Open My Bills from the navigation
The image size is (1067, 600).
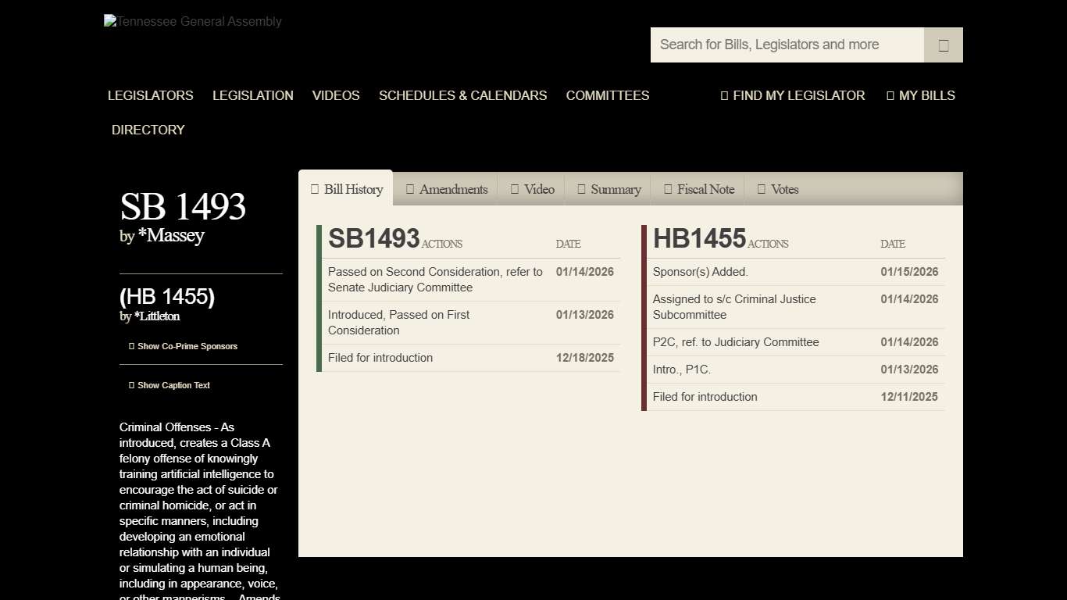[x=920, y=95]
